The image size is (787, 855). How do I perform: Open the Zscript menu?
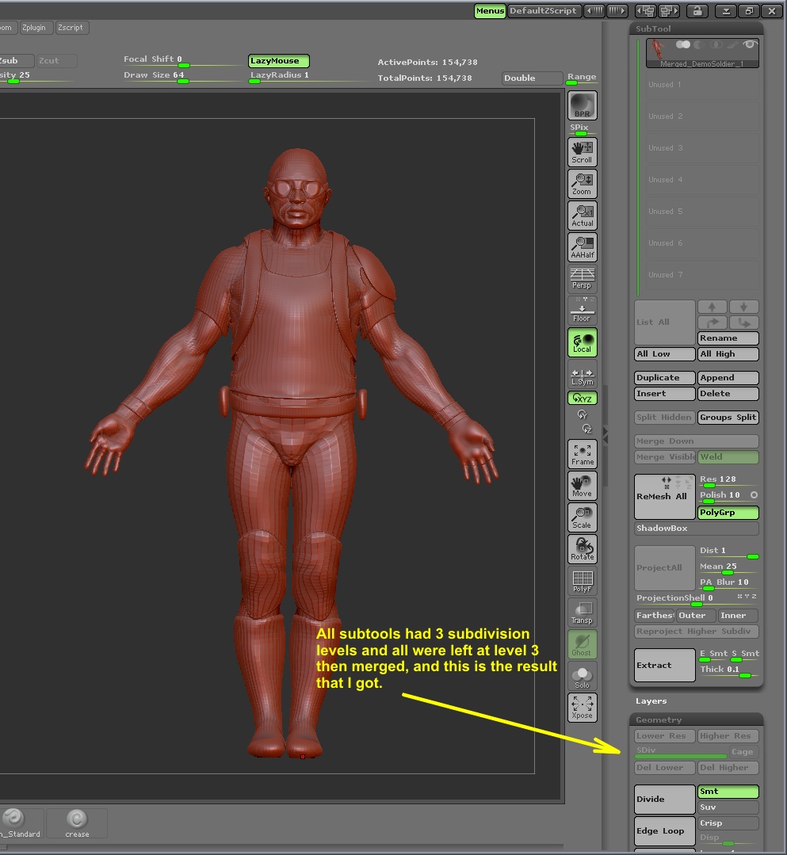[x=71, y=28]
